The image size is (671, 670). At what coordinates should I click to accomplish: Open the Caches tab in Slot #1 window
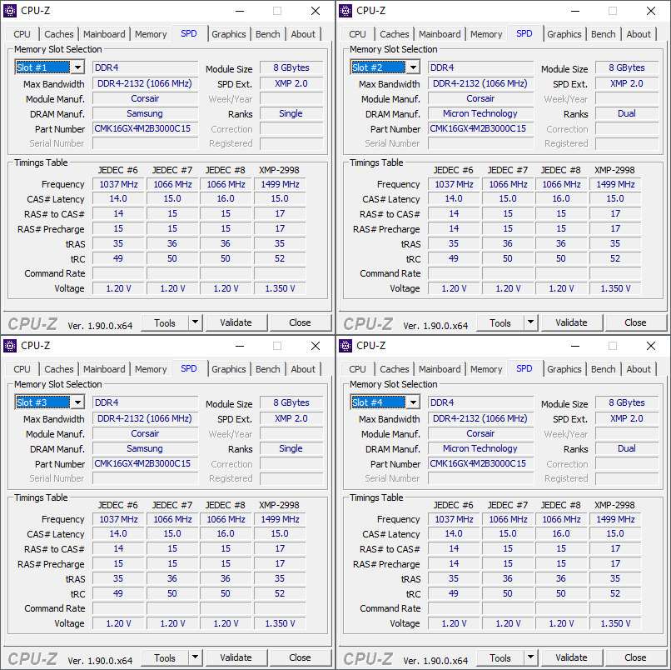point(59,34)
